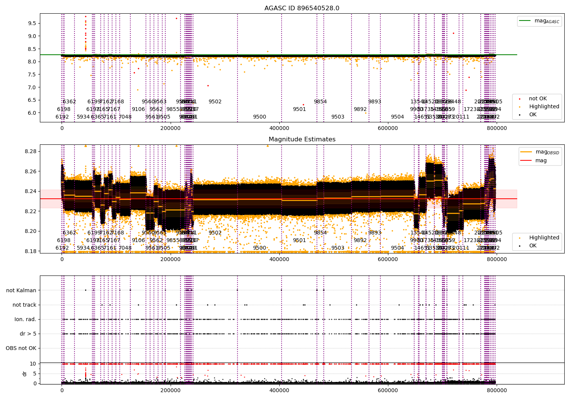Click OBSID label 7048 in the top plot
This screenshot has width=570, height=399.
pyautogui.click(x=125, y=117)
